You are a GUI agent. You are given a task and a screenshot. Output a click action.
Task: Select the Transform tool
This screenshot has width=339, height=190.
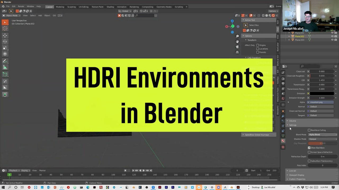click(5, 54)
